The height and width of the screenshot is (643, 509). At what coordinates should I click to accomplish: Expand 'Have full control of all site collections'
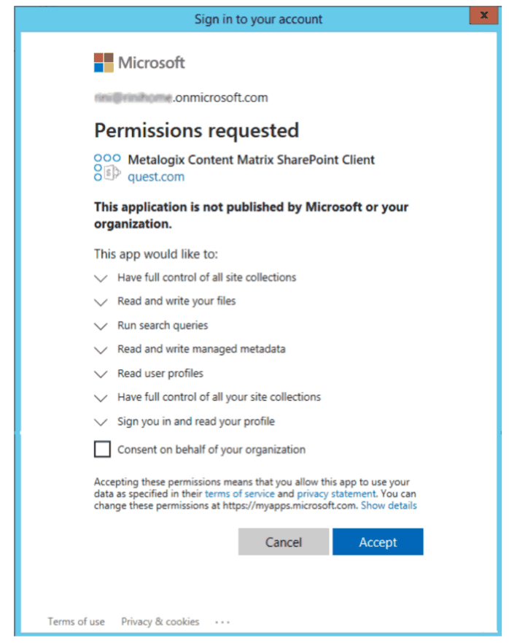coord(101,278)
